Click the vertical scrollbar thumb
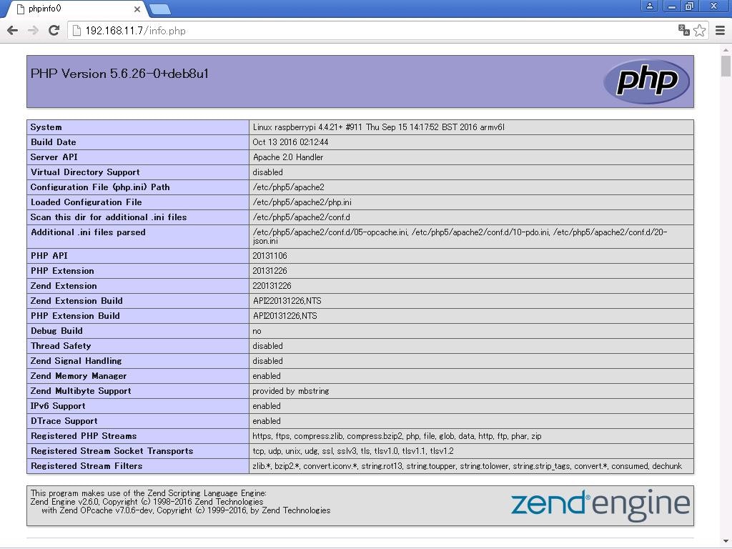 (x=726, y=66)
